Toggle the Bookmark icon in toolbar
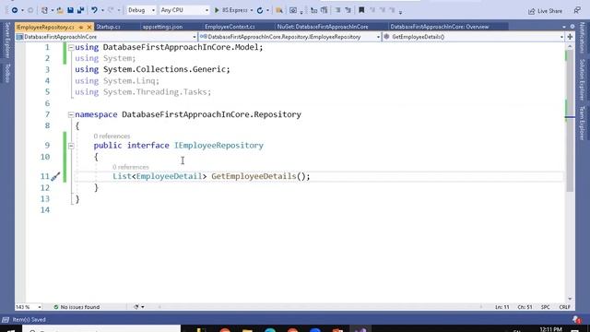The width and height of the screenshot is (590, 332). click(361, 10)
